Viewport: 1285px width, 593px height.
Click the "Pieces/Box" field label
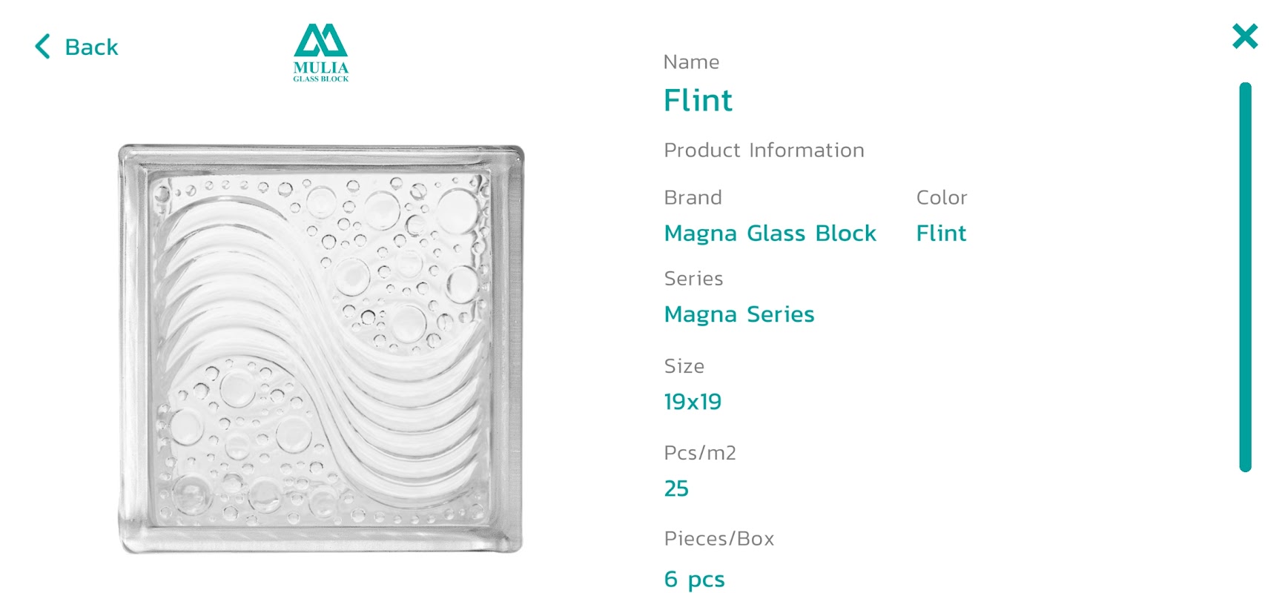click(719, 539)
